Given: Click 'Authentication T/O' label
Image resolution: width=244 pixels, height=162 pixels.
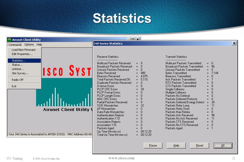Looking at the screenshot, I should pyautogui.click(x=108, y=118).
